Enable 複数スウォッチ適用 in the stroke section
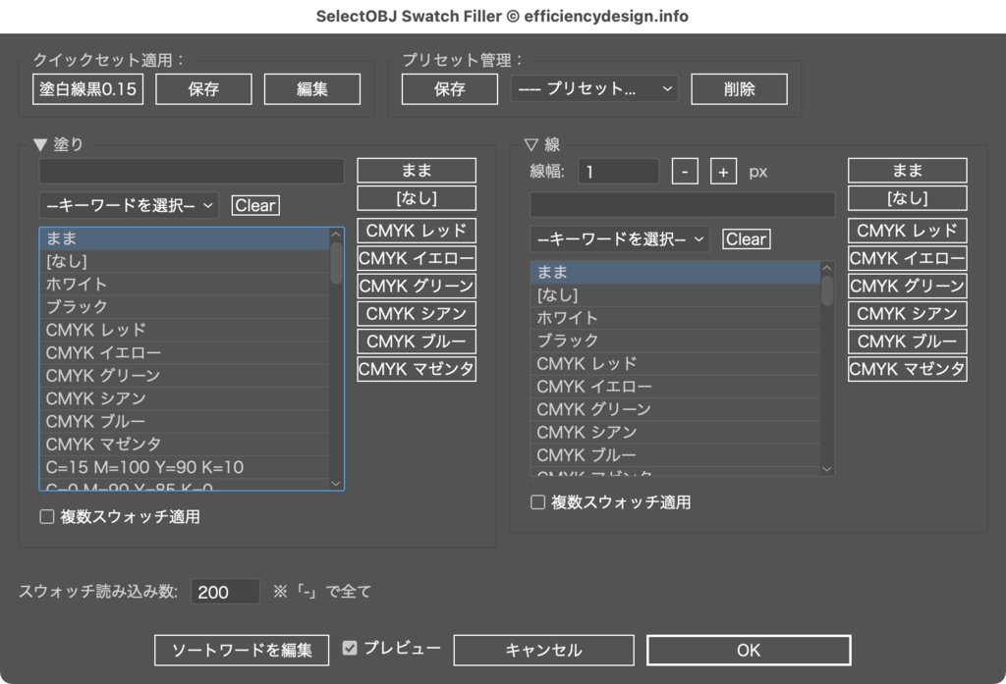The height and width of the screenshot is (684, 1006). pos(537,501)
